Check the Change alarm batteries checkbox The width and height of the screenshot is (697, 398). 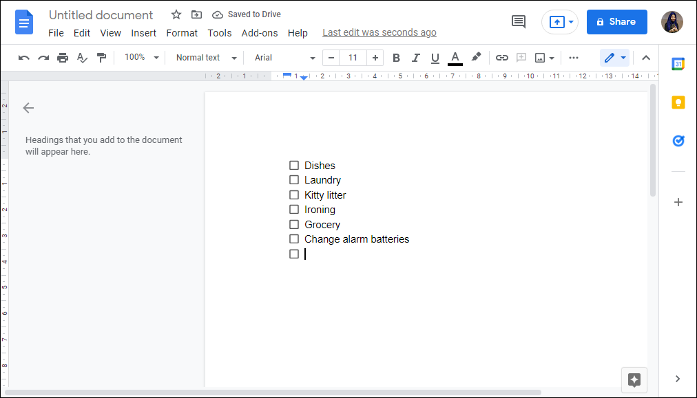tap(294, 239)
